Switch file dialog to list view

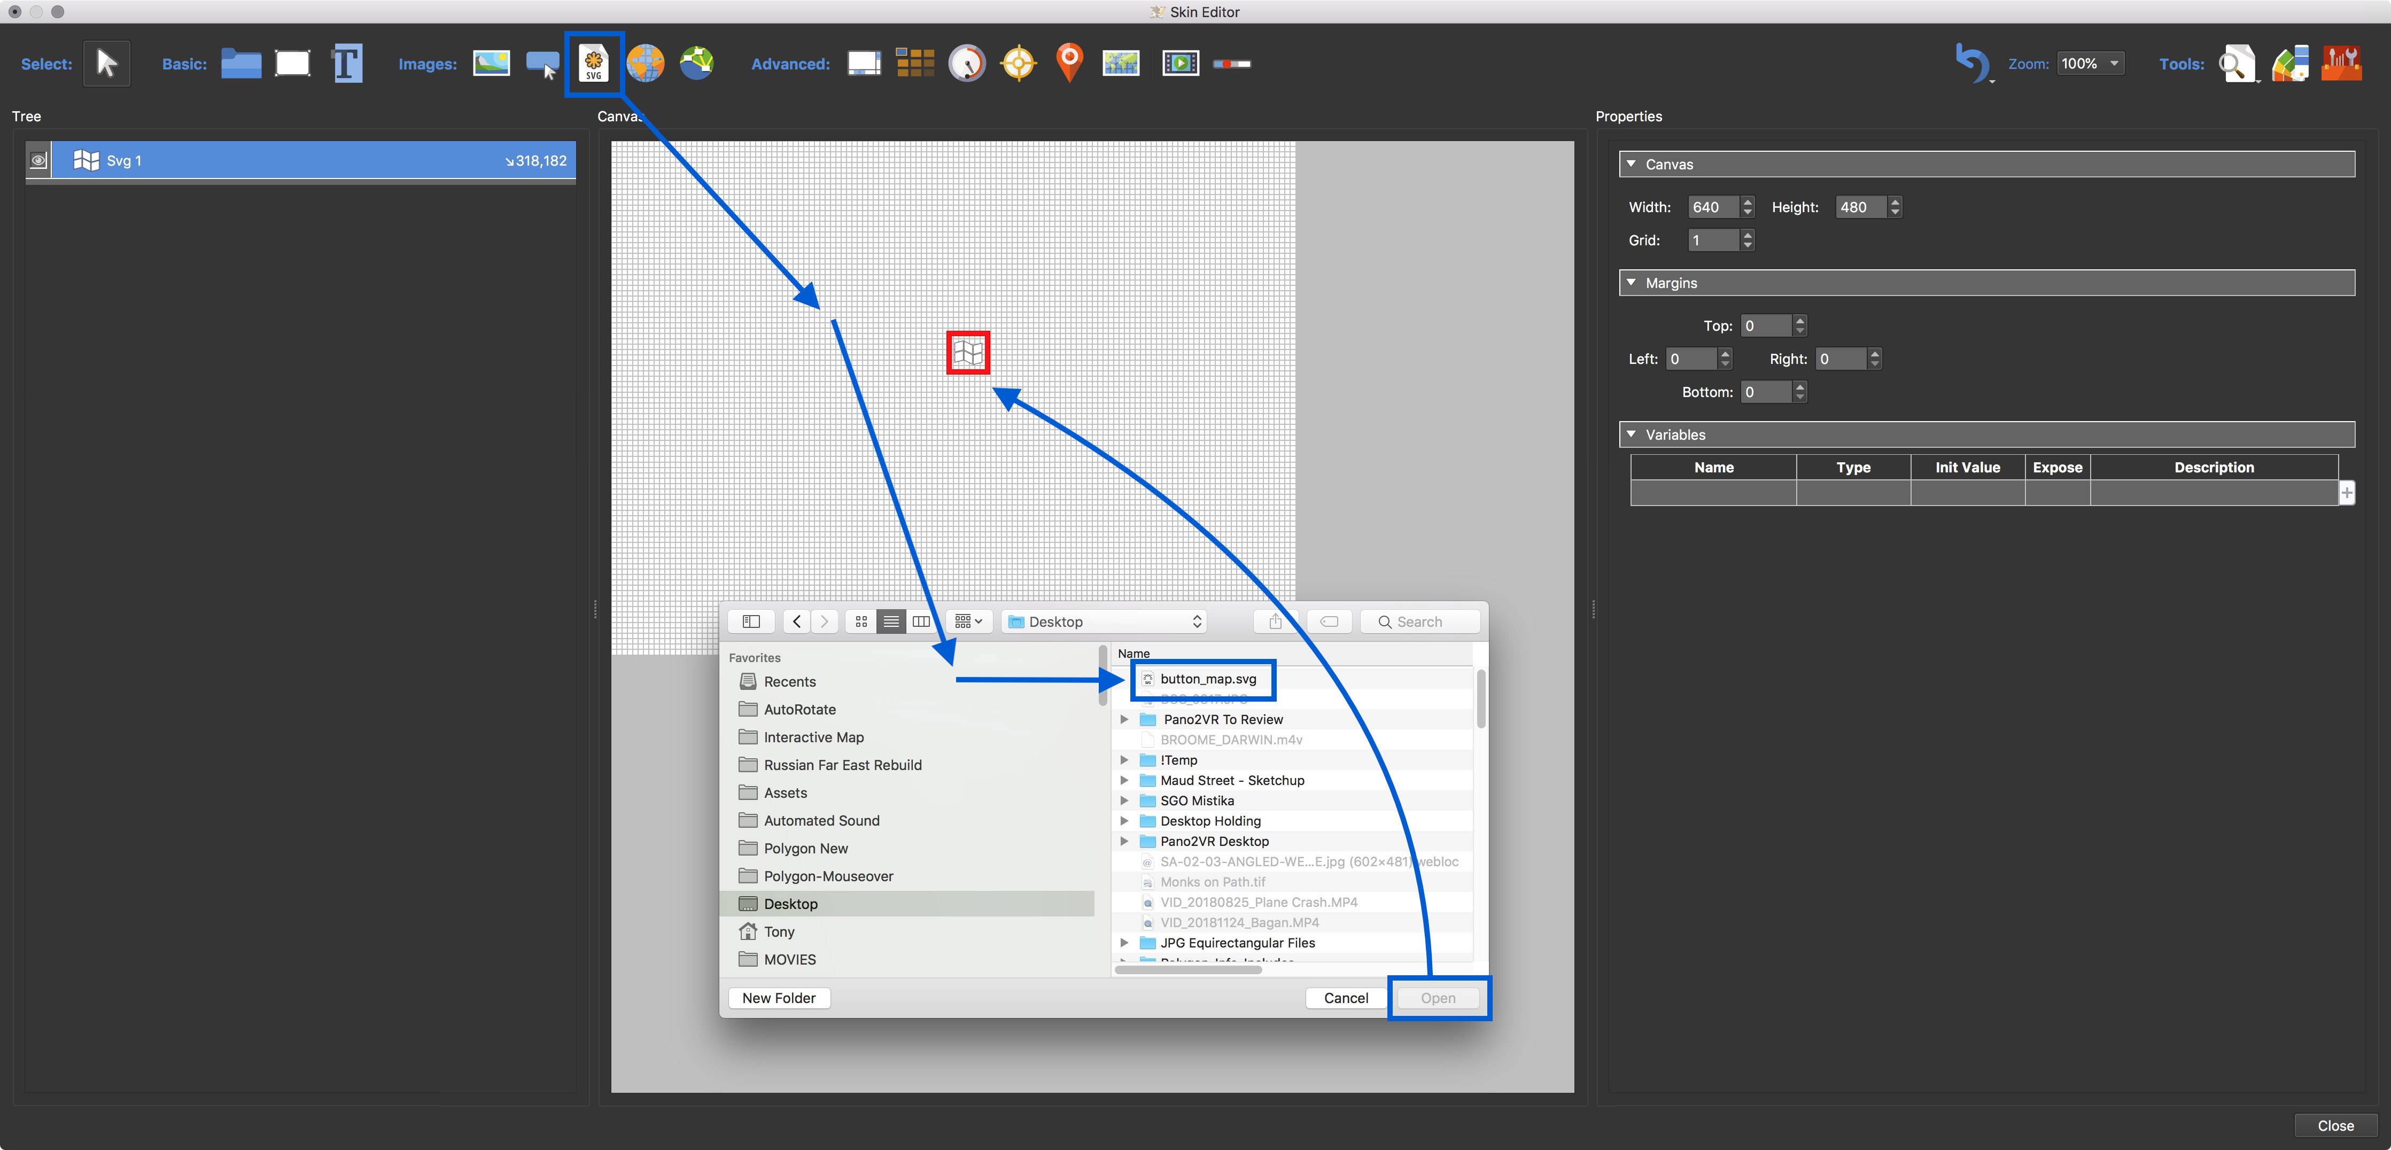click(x=891, y=622)
